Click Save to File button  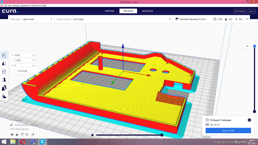tap(228, 131)
